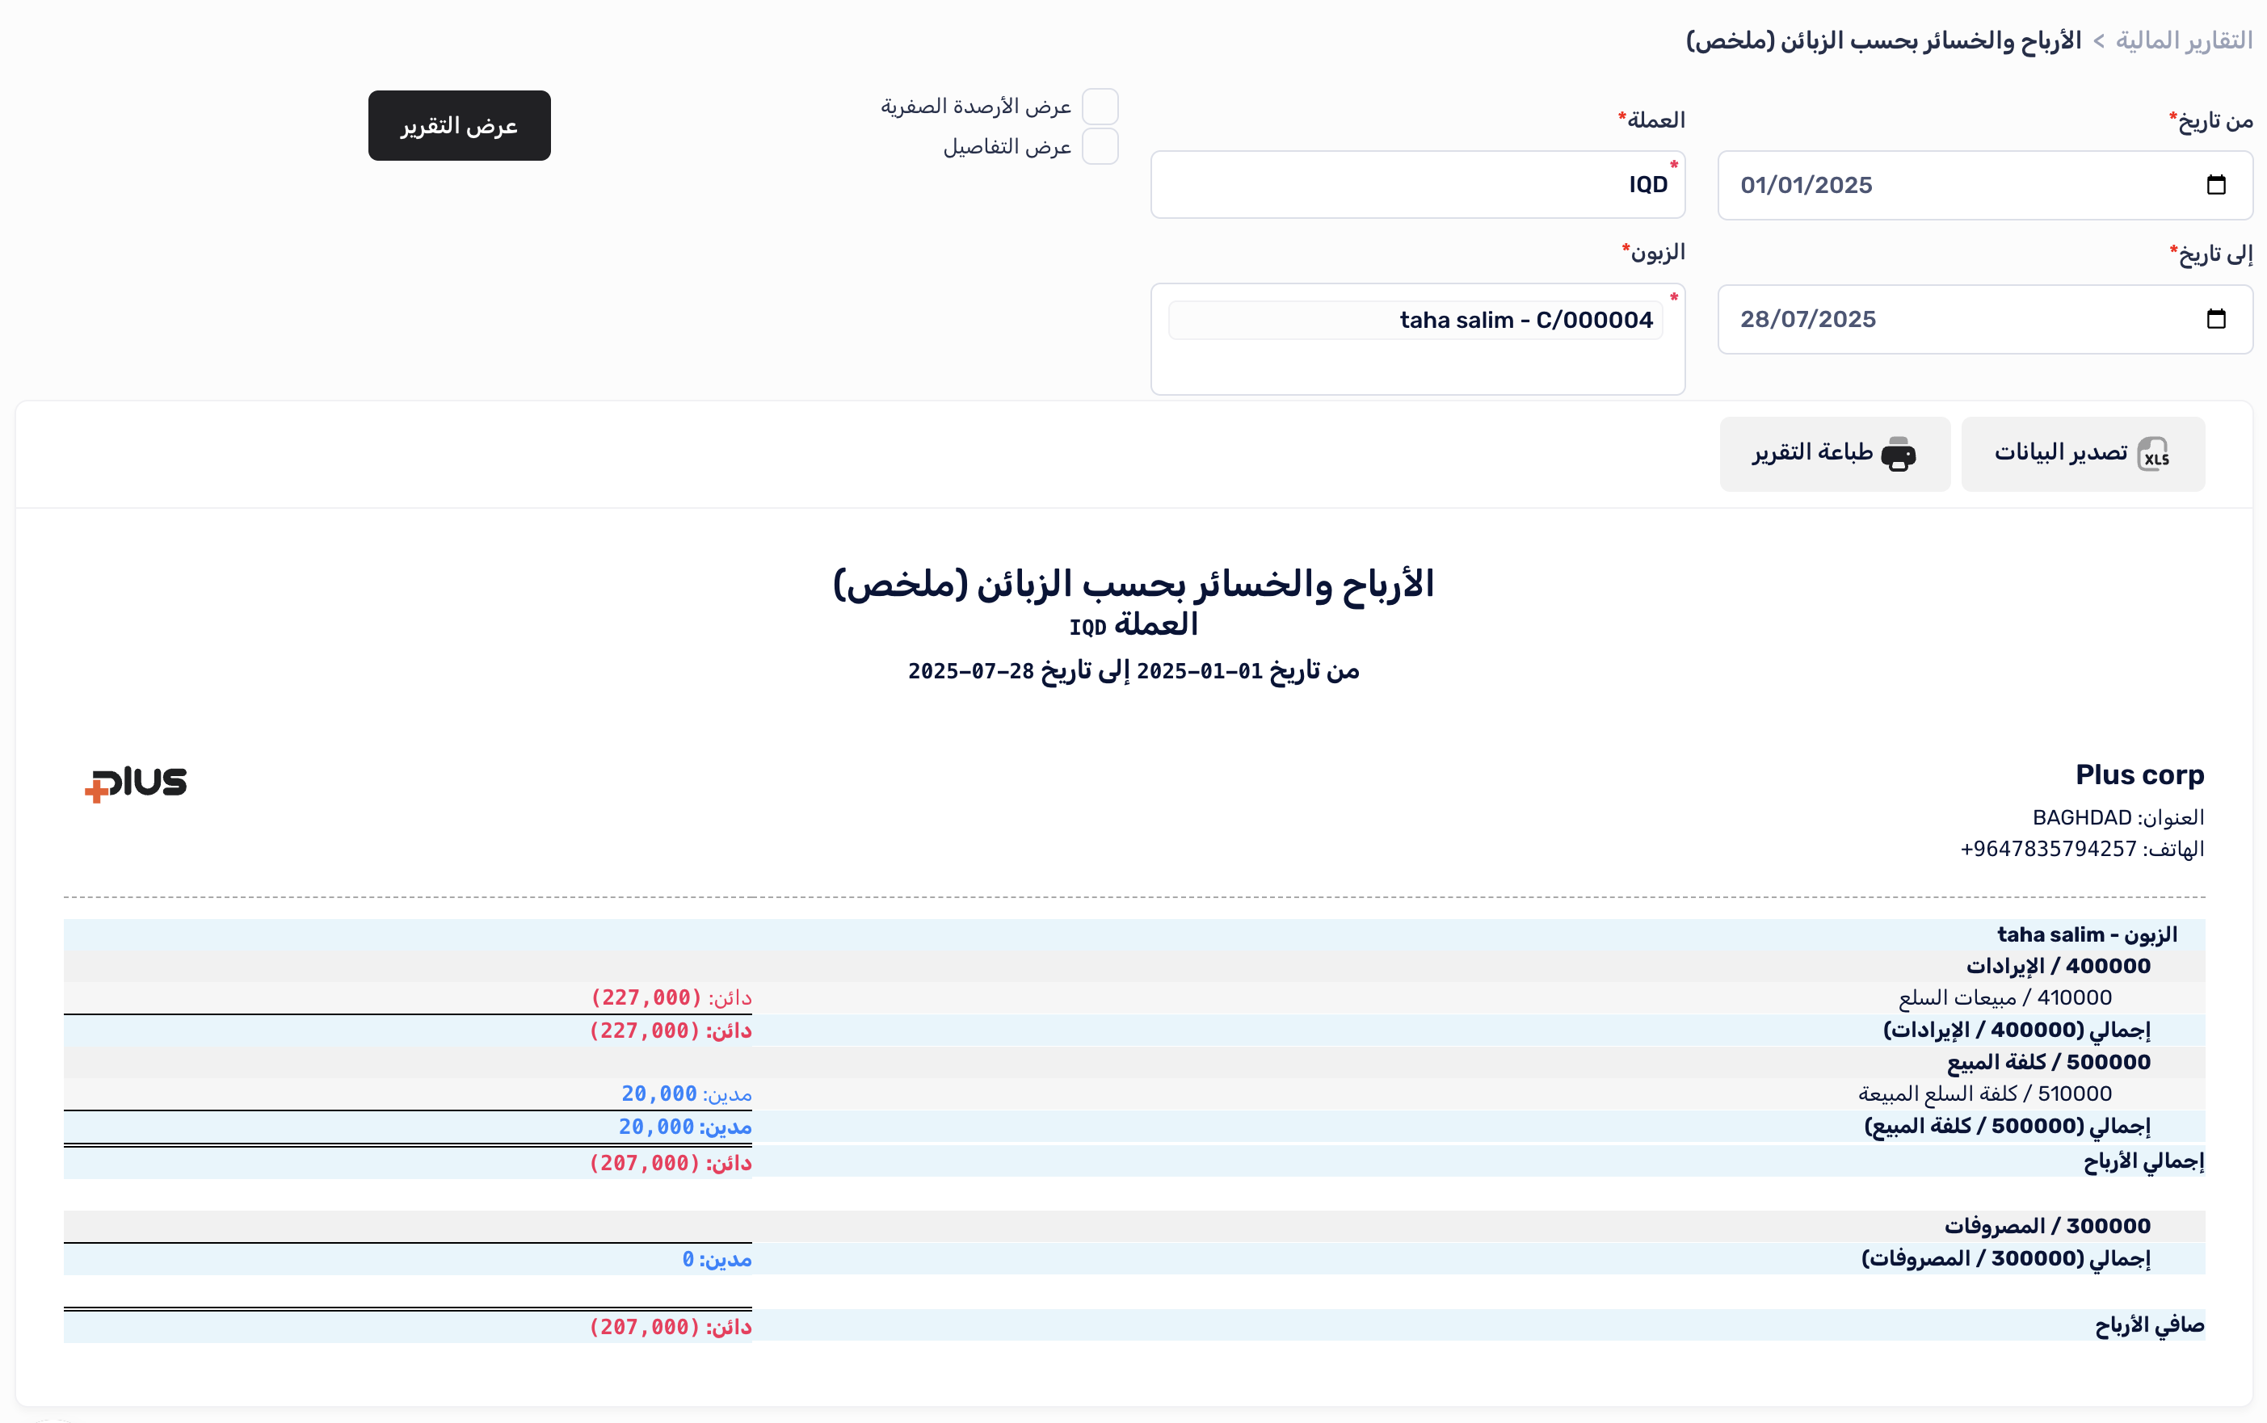Viewport: 2267px width, 1423px height.
Task: Click the show report button
Action: pos(460,125)
